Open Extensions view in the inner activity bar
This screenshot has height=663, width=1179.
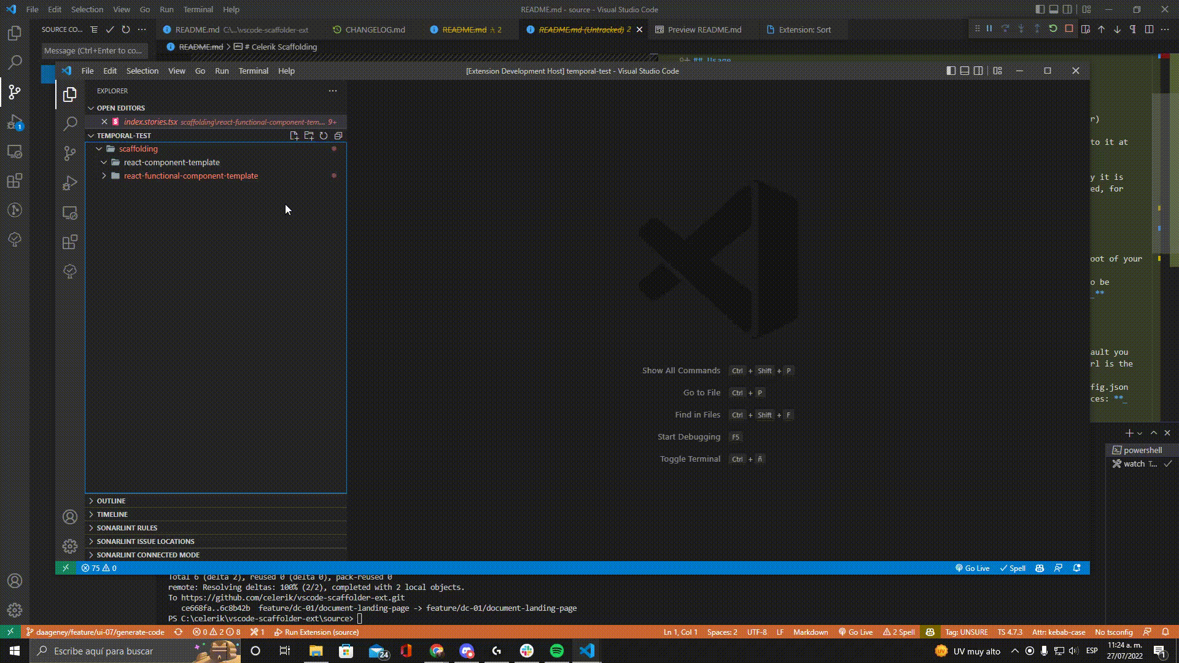(70, 242)
